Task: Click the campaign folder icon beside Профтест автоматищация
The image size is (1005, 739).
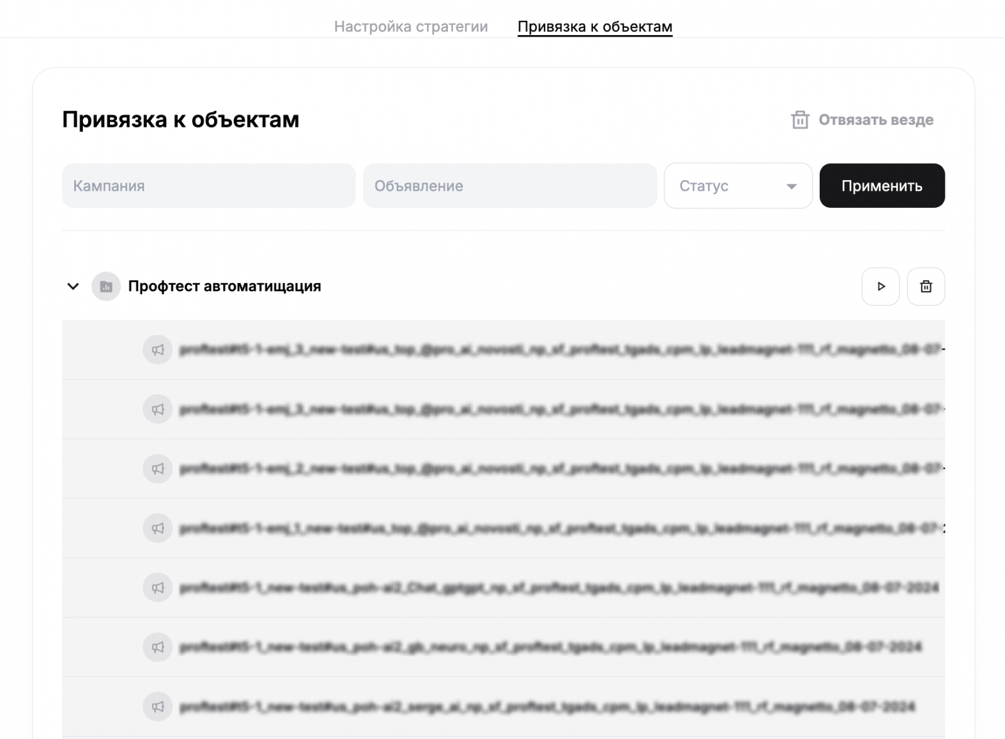Action: pyautogui.click(x=106, y=286)
